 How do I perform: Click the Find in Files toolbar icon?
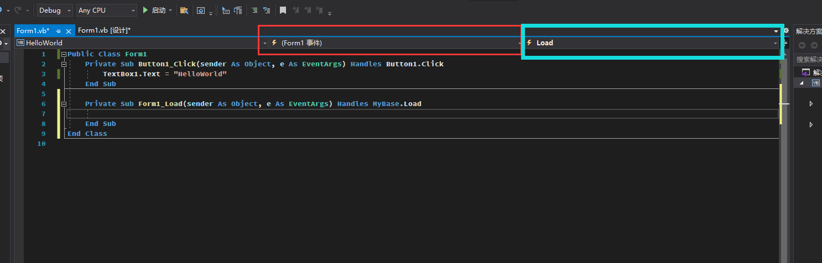click(x=184, y=10)
